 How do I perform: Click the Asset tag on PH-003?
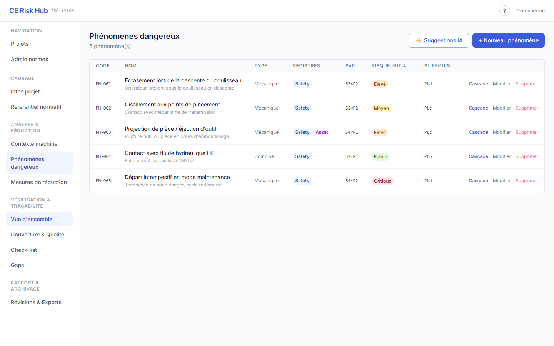point(322,132)
